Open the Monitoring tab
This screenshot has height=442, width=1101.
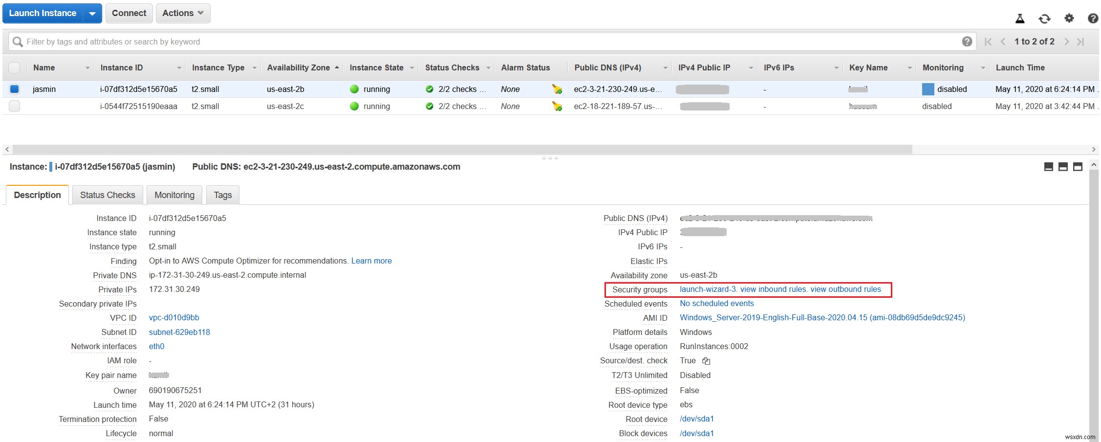point(174,195)
